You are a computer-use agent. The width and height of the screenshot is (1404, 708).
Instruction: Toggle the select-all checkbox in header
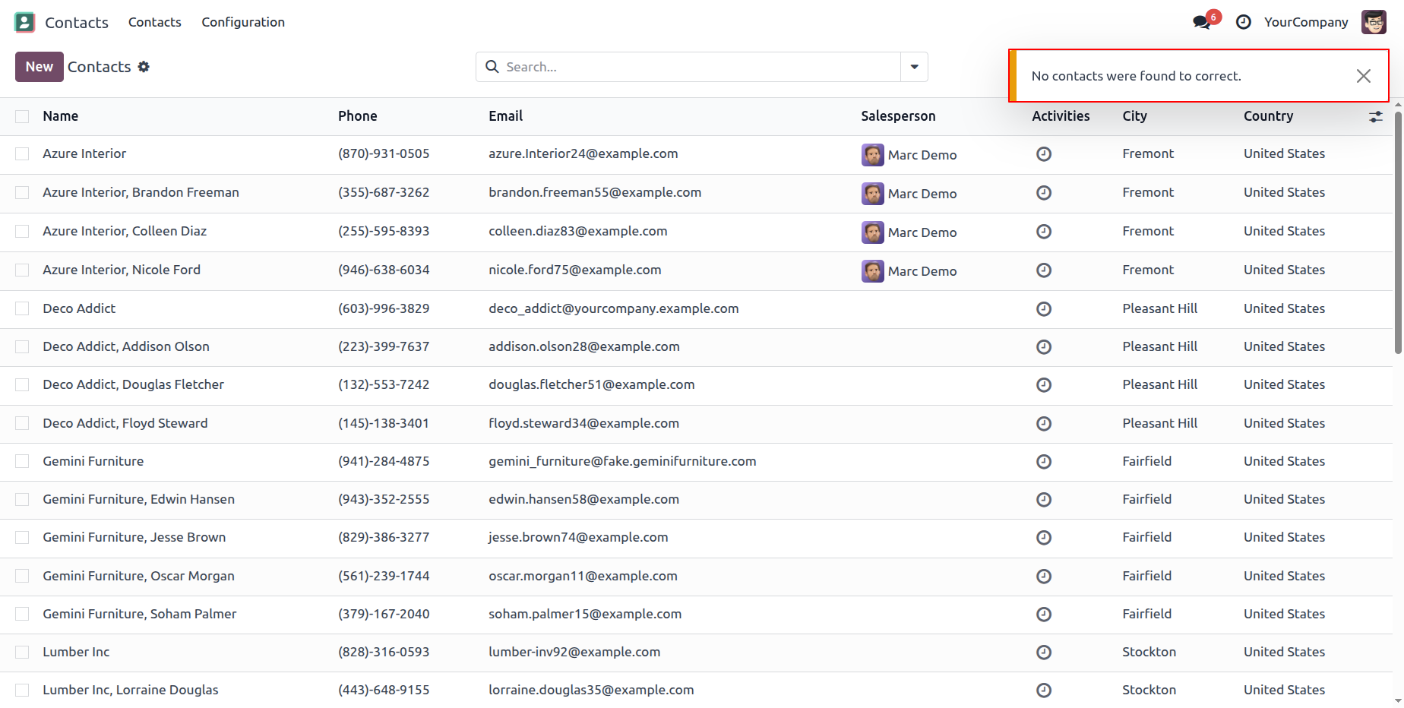point(22,116)
